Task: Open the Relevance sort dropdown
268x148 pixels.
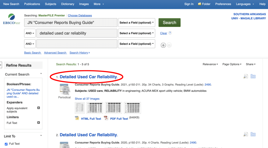Action: (x=210, y=64)
